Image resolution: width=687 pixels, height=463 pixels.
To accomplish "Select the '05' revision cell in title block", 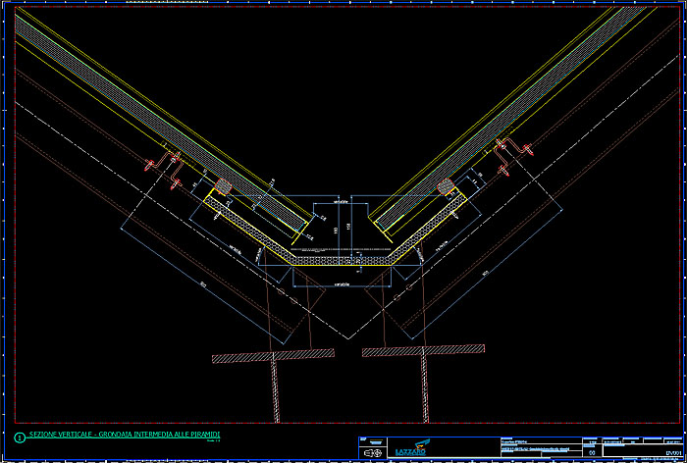I will (592, 452).
